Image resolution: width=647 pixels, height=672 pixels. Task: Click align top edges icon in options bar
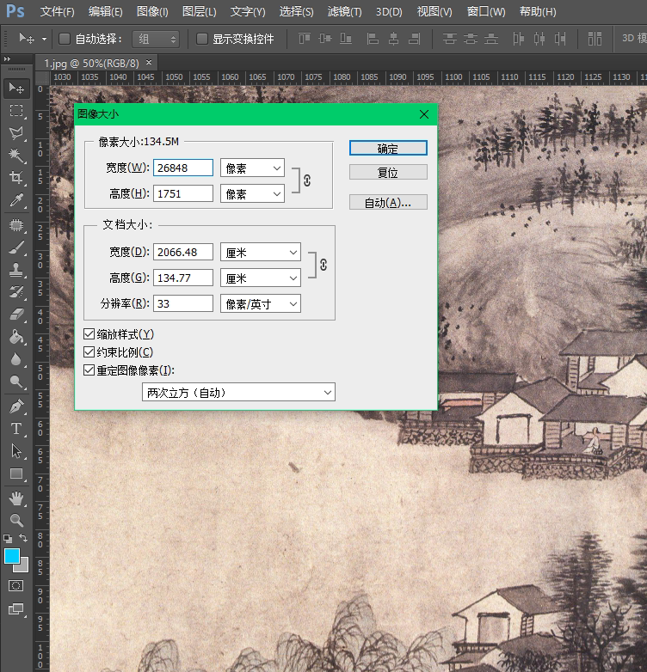[x=305, y=39]
